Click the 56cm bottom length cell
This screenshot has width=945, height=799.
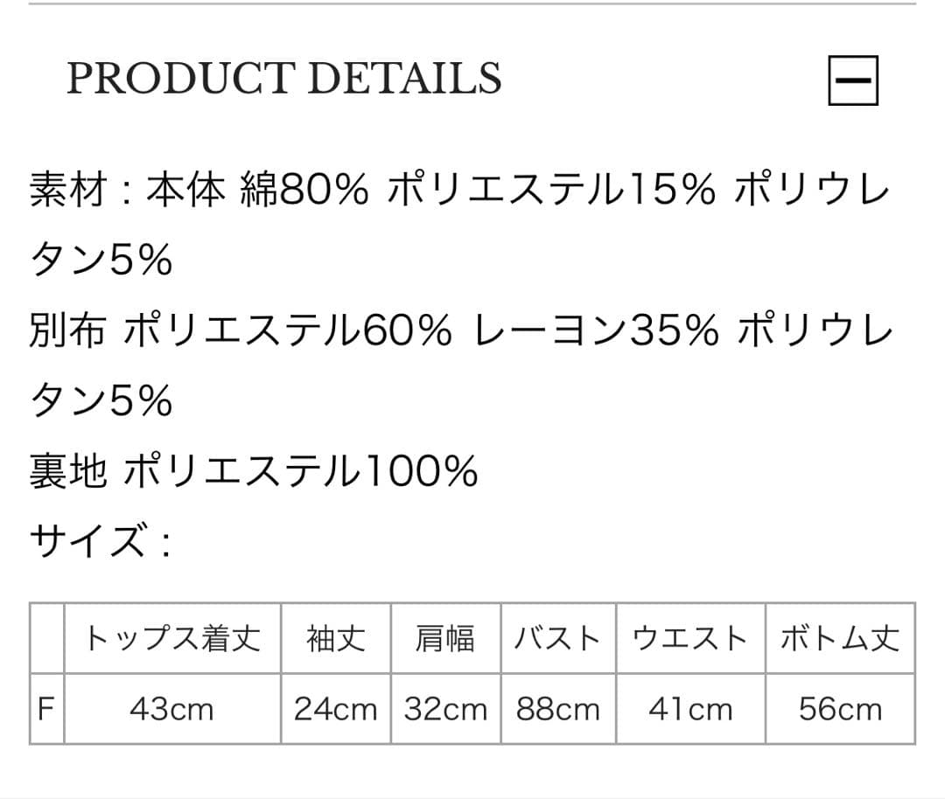pyautogui.click(x=840, y=709)
